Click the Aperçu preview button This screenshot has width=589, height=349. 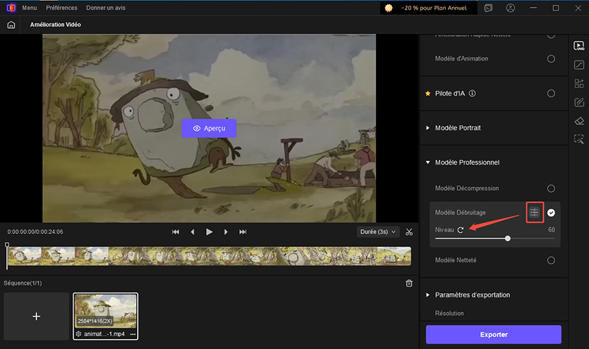coord(209,128)
